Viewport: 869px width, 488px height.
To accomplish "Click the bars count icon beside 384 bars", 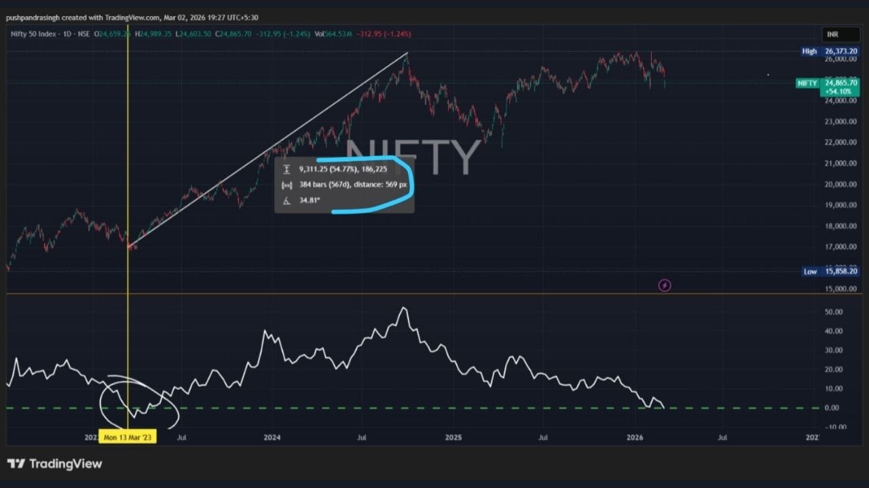I will (286, 184).
